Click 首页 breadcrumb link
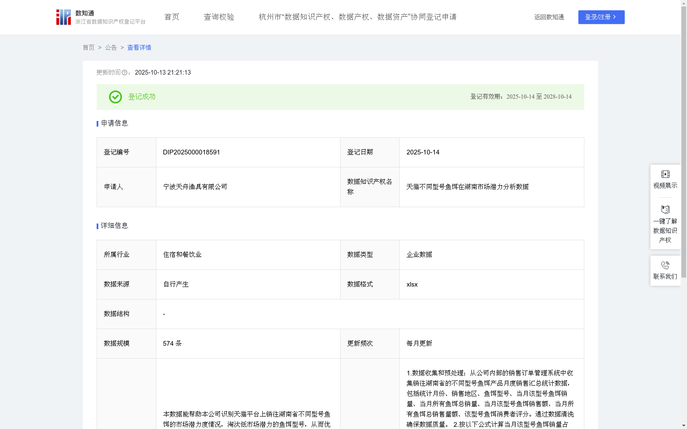 (x=89, y=48)
